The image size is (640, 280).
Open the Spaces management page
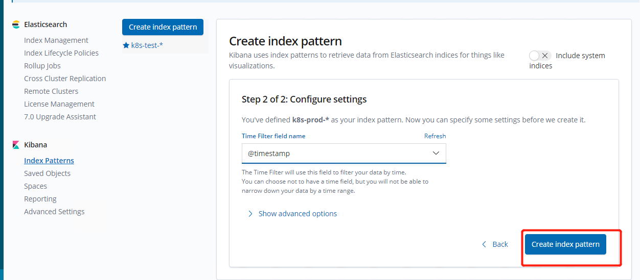click(x=35, y=186)
